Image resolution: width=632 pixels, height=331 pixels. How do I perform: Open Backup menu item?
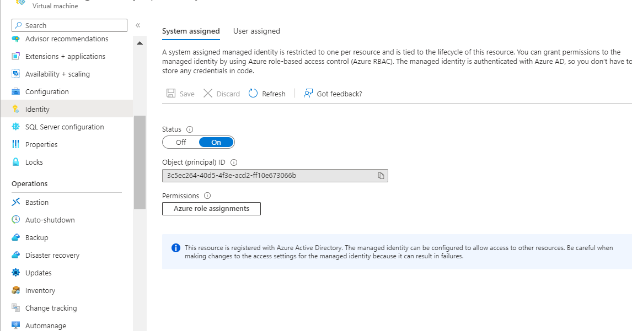(67, 237)
